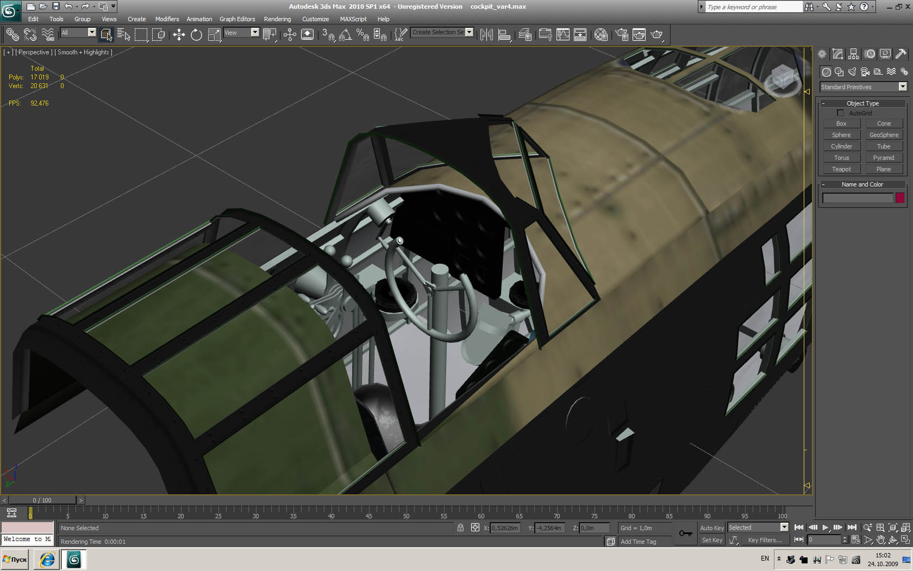Switch to the Modify command panel

pos(837,54)
